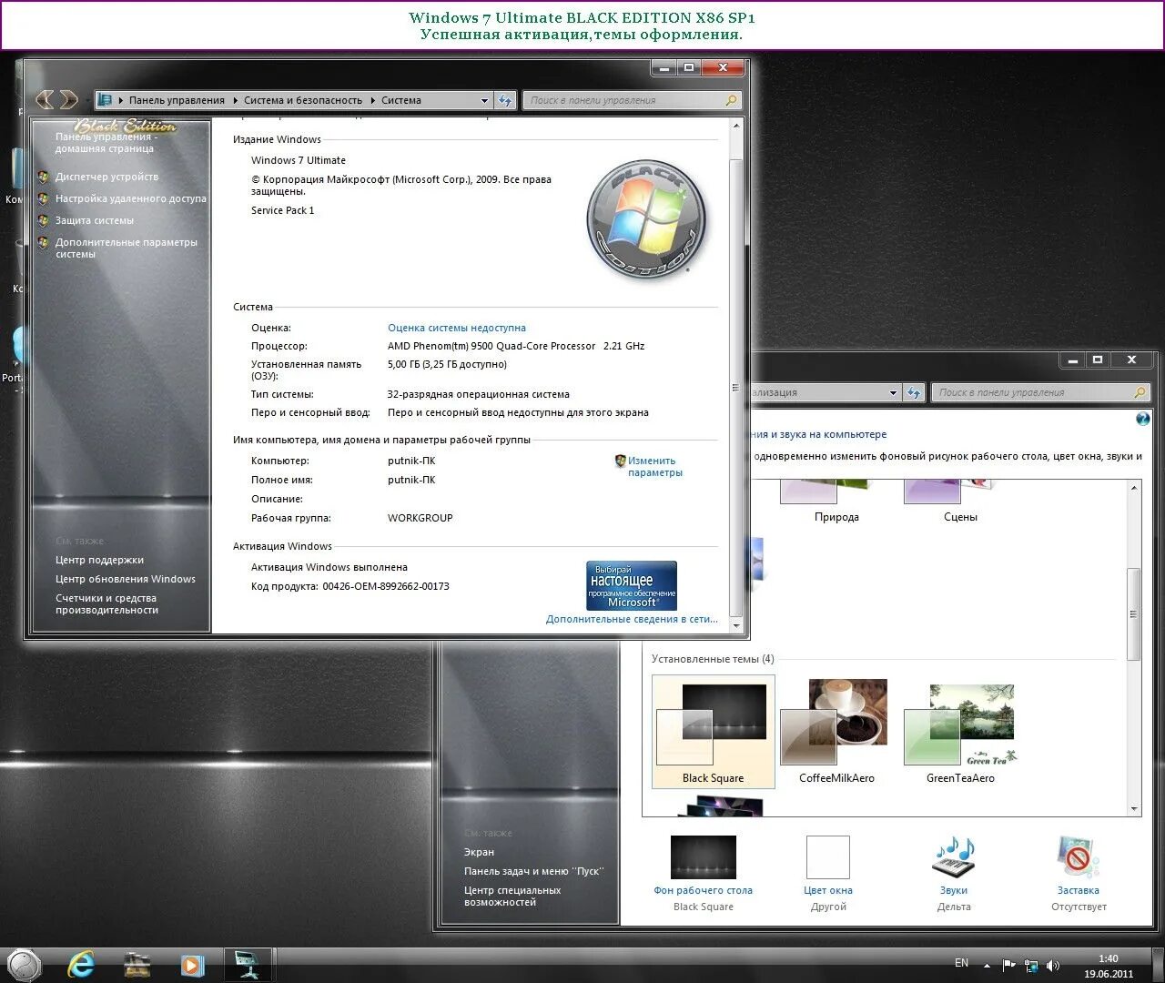The image size is (1165, 983).
Task: Click the themes list scroll-up arrow
Action: pos(1134,489)
